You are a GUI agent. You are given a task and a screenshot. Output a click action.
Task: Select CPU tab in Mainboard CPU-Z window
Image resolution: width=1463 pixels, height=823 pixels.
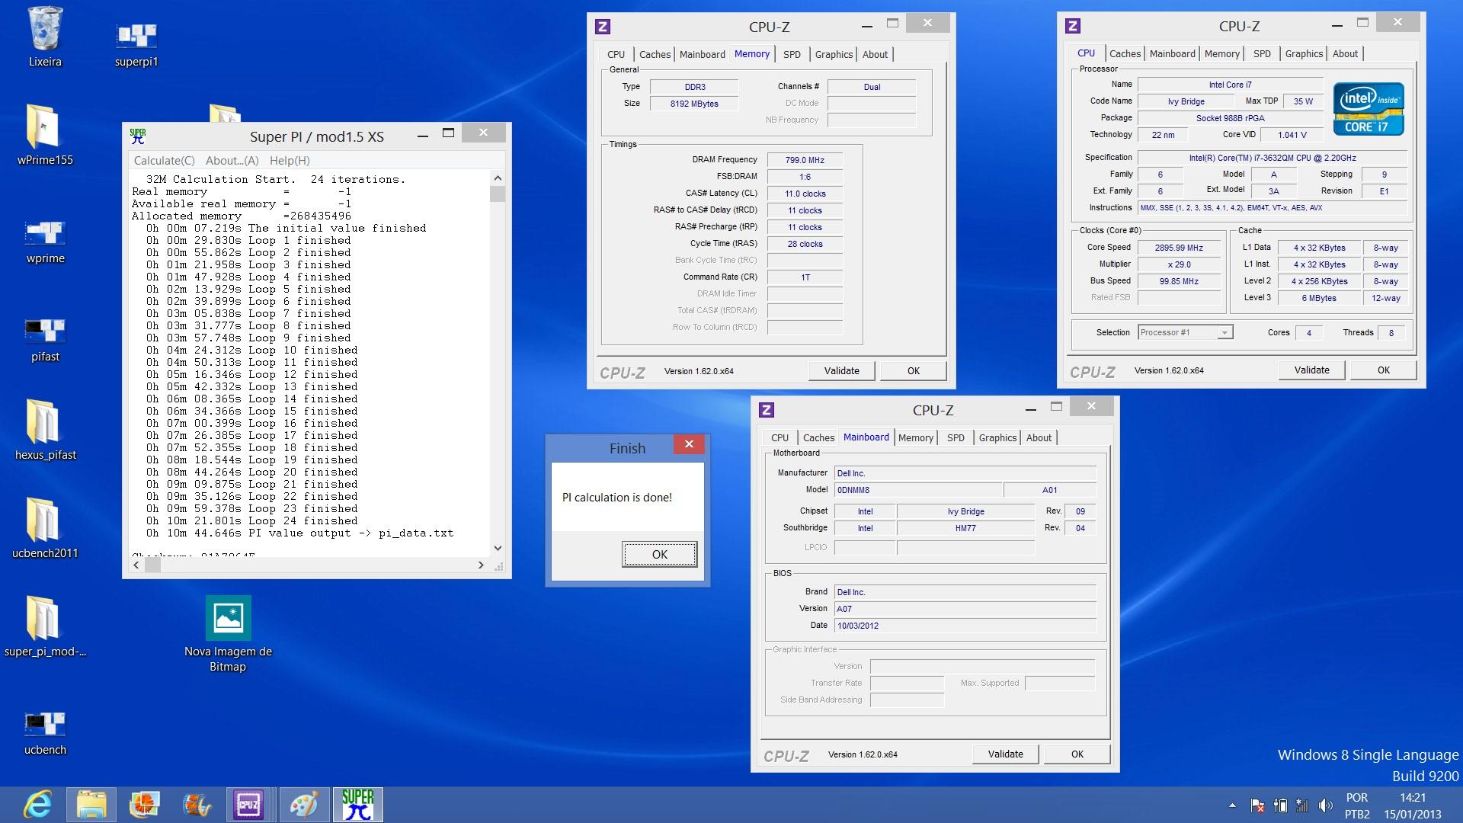(x=780, y=437)
